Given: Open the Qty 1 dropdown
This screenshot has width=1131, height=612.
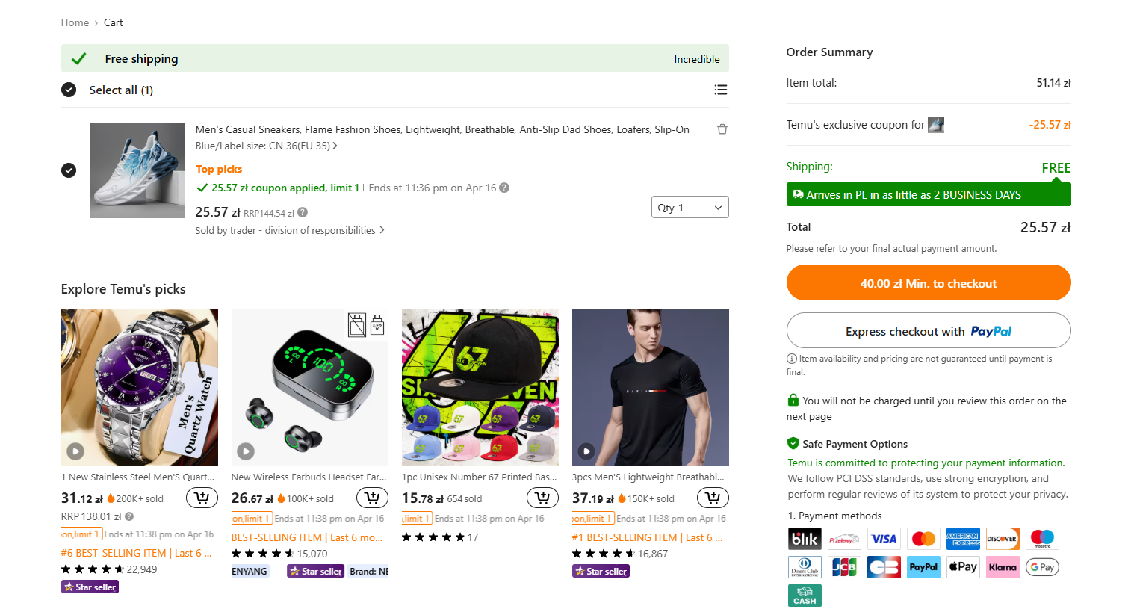Looking at the screenshot, I should pos(690,207).
